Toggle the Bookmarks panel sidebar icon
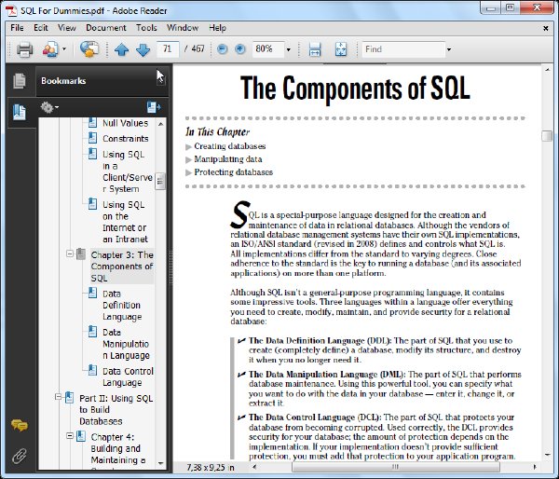 [x=20, y=113]
